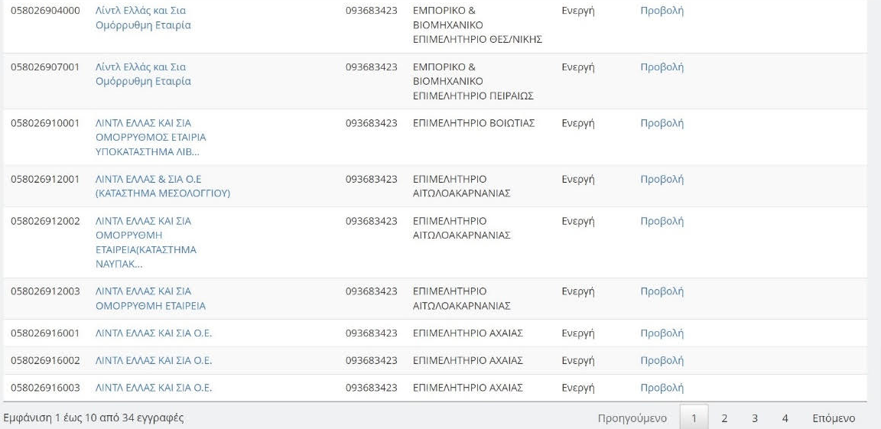Click Προβολή for the Θεσ/νίκης chamber row
This screenshot has width=881, height=429.
coord(662,11)
